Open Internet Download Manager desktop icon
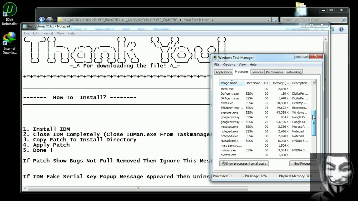The image size is (358, 201). coord(10,43)
